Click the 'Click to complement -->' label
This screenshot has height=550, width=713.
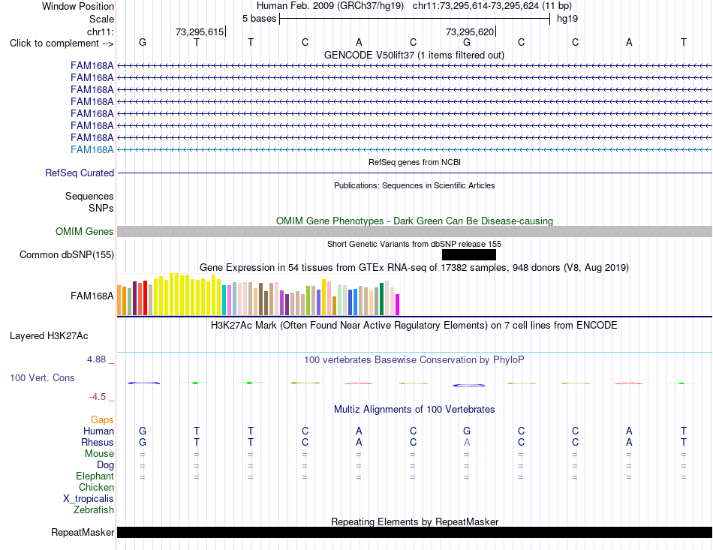pyautogui.click(x=62, y=44)
